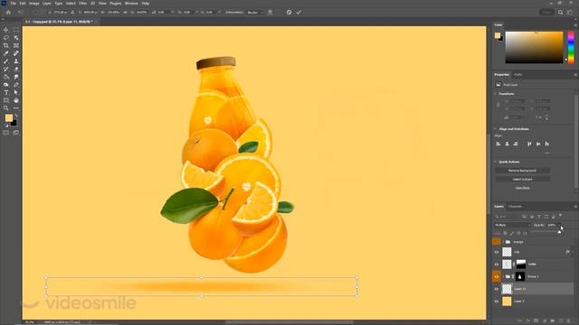Click the rainbow hue slider strip
579x325 pixels.
tap(571, 47)
